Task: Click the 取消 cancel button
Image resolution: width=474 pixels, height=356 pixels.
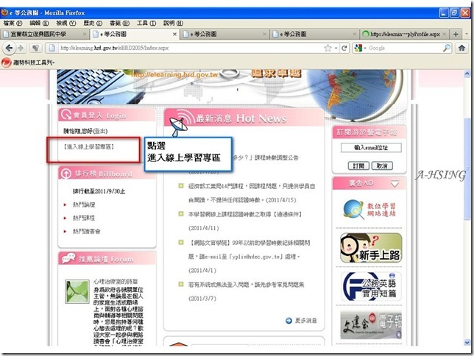Action: pos(382,166)
